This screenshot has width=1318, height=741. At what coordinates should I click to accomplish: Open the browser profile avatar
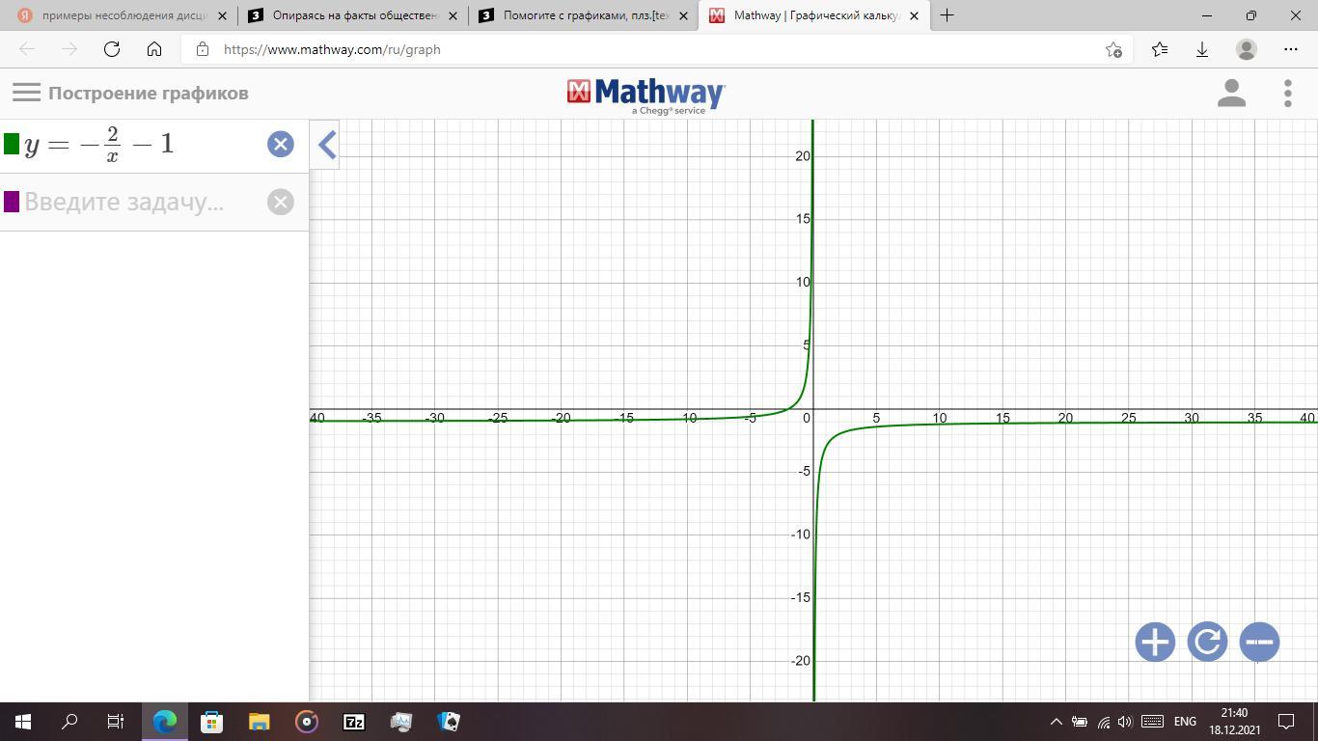1247,49
